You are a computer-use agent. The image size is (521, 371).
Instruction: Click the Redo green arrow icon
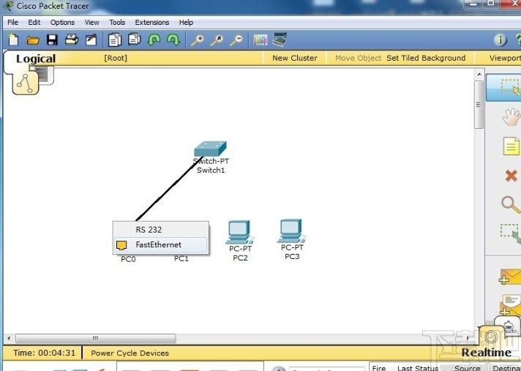coord(173,40)
